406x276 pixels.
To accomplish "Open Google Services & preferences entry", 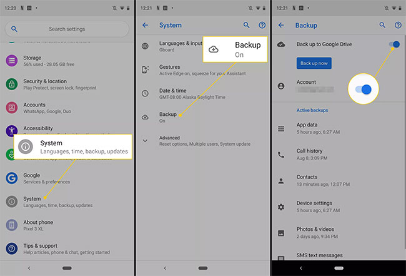I will pos(67,178).
